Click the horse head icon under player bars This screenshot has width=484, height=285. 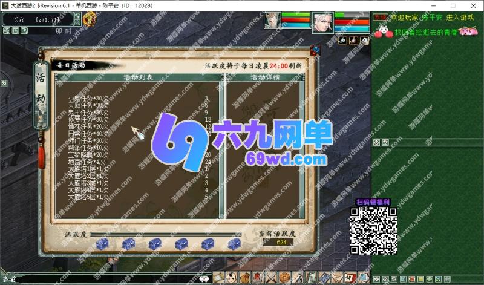coord(365,40)
